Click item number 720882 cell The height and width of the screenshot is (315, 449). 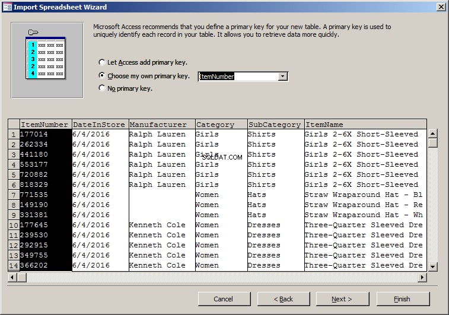tap(46, 174)
